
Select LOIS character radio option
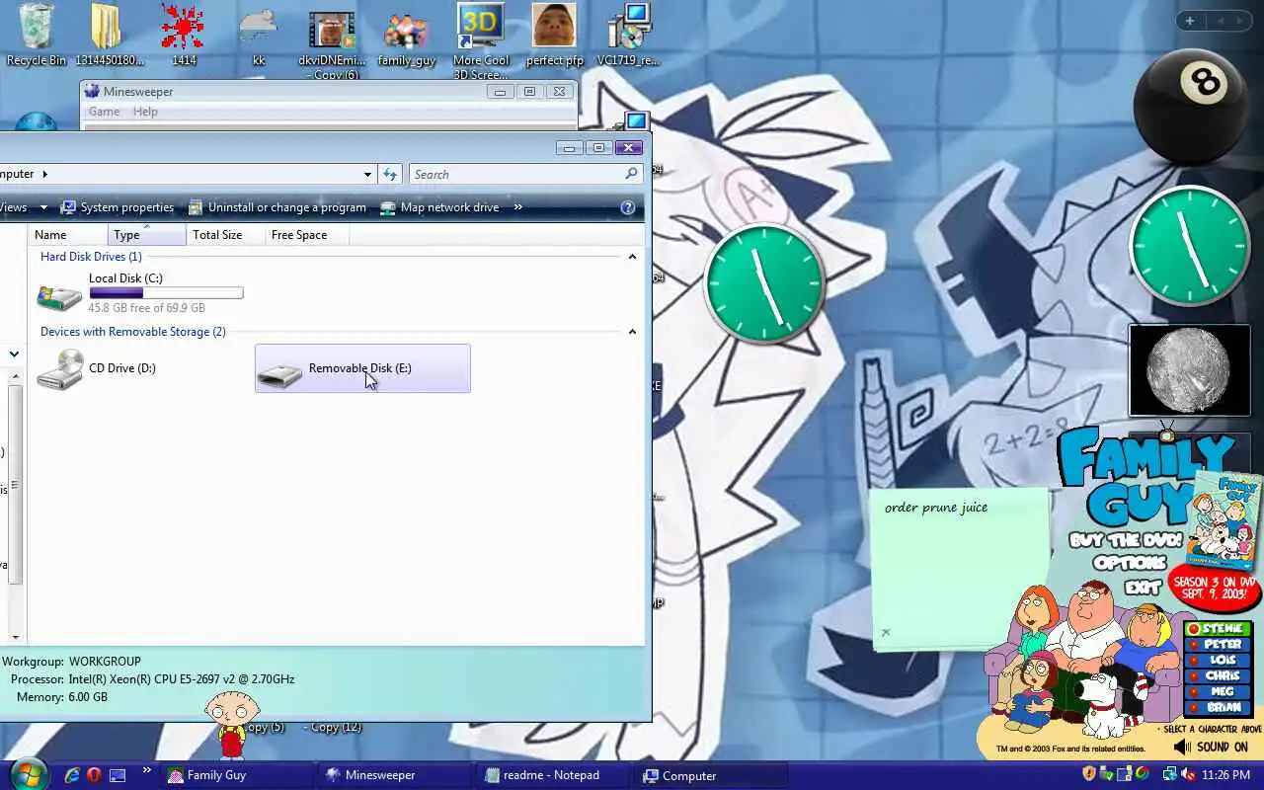tap(1218, 661)
